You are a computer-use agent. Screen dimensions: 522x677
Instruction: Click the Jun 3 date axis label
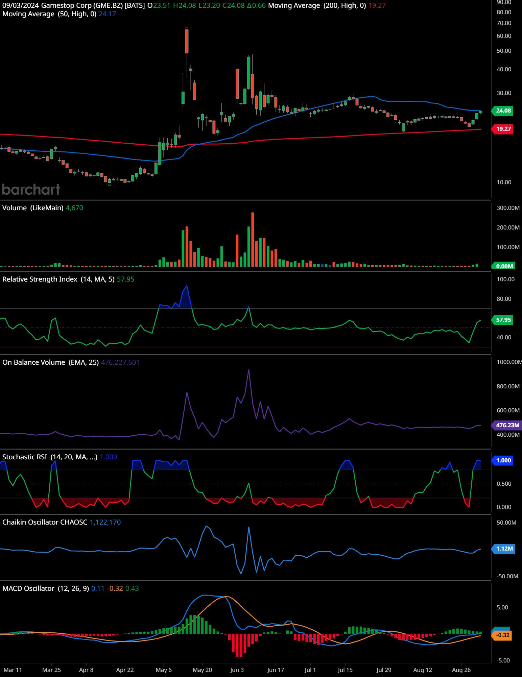click(237, 670)
